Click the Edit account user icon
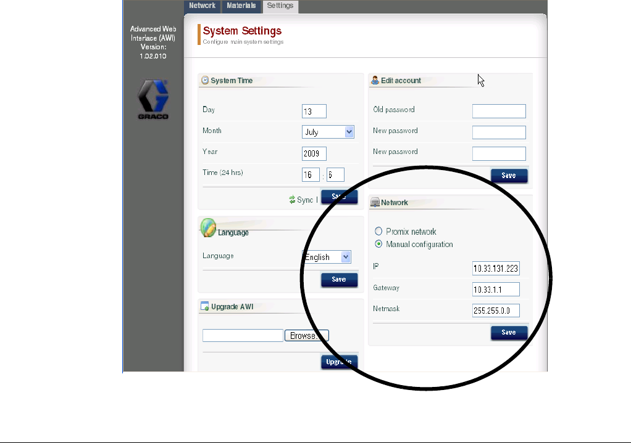The image size is (631, 443). [375, 80]
